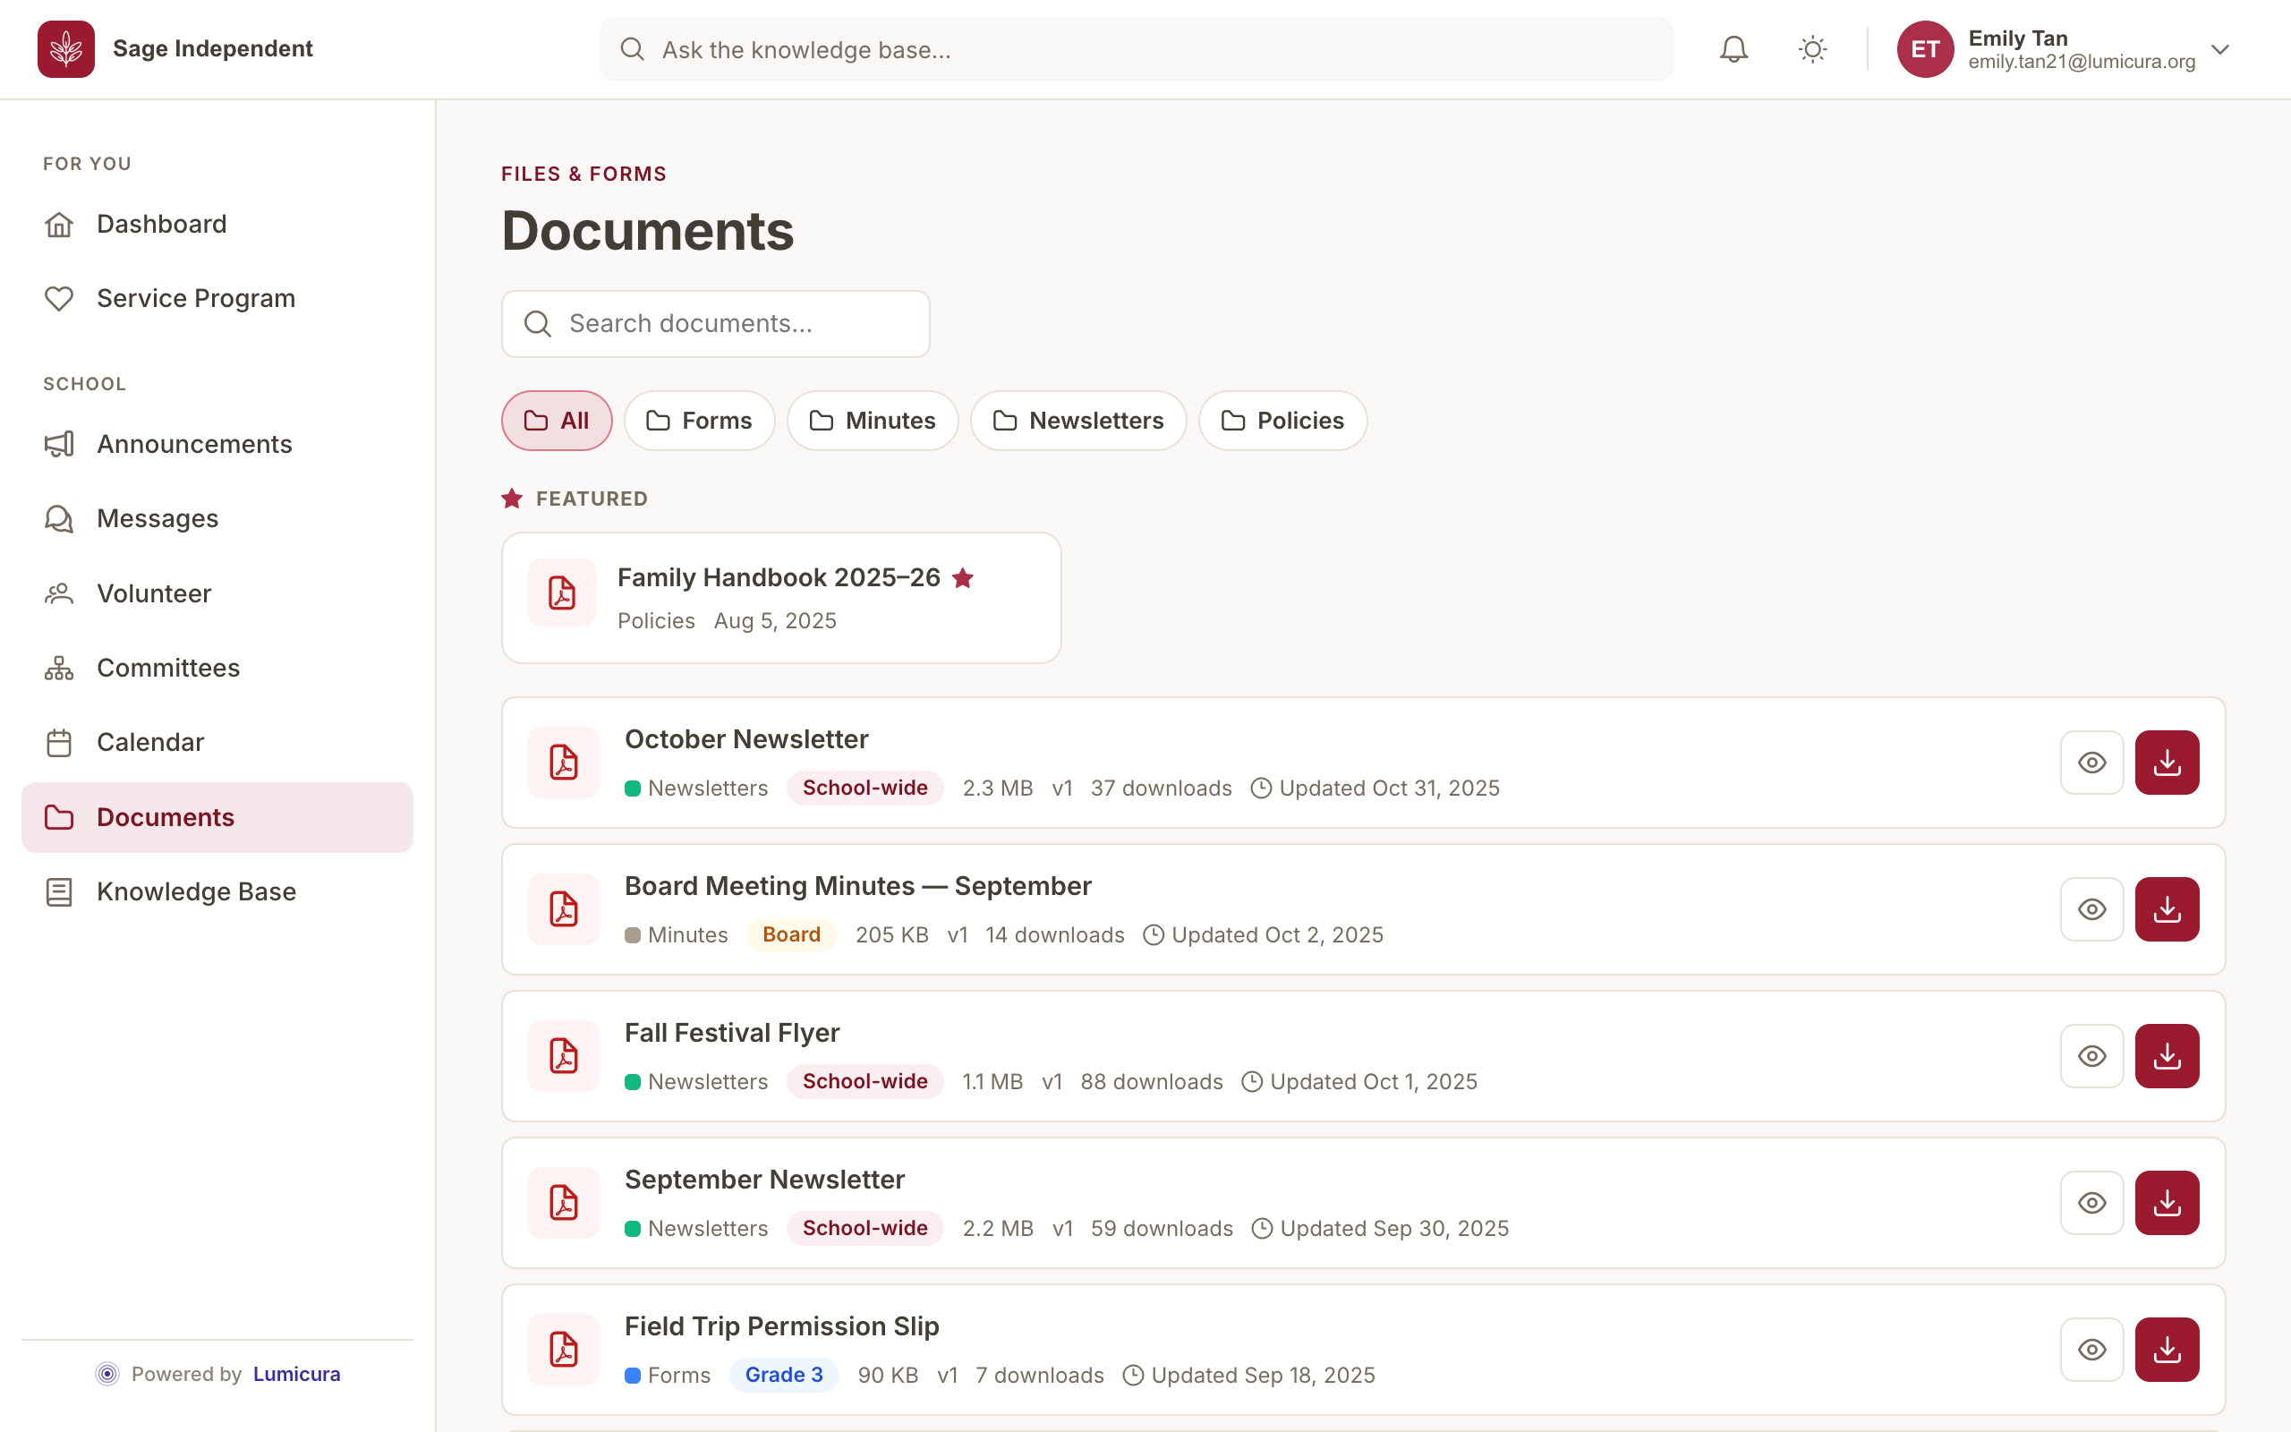Open the October Newsletter title

(746, 738)
